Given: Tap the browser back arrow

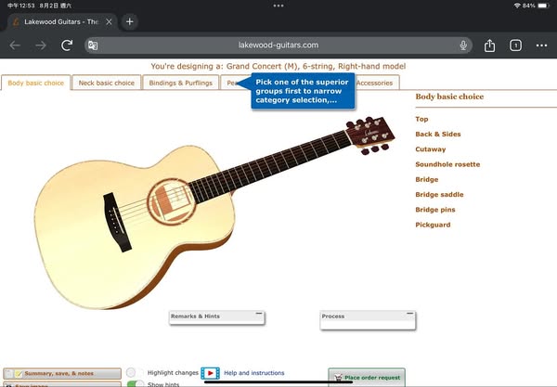Looking at the screenshot, I should pyautogui.click(x=15, y=45).
